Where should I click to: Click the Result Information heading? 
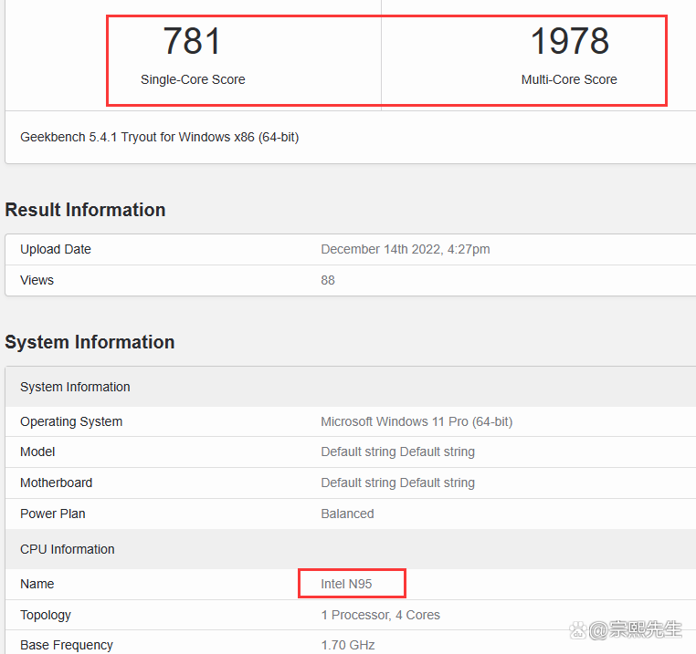(85, 210)
